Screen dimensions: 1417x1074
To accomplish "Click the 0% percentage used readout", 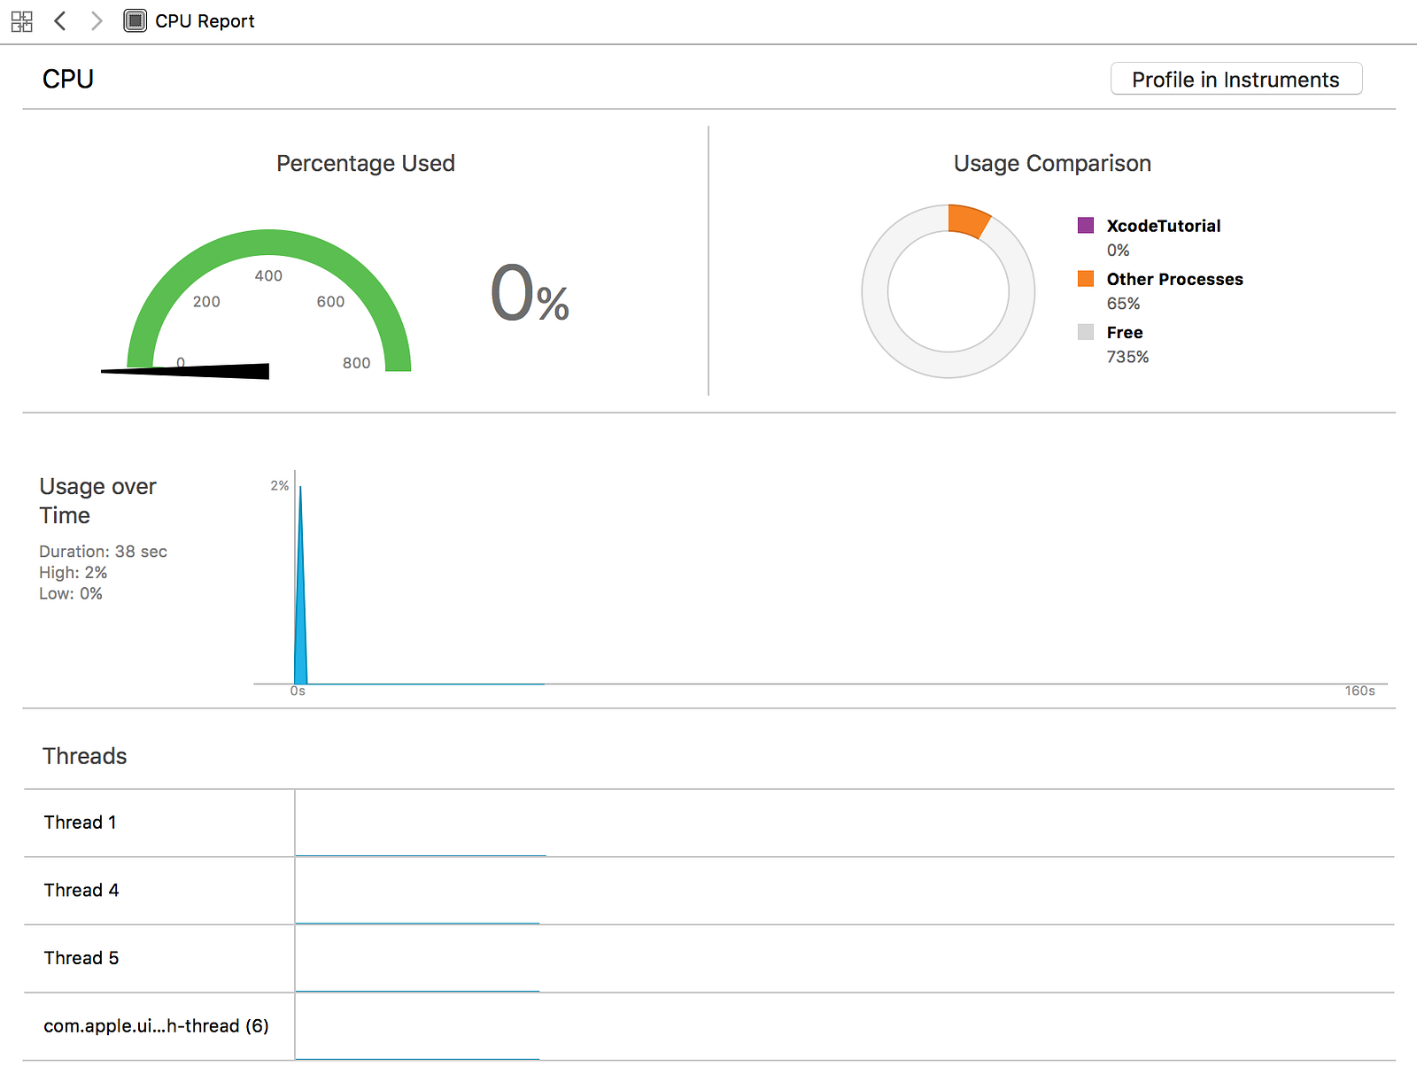I will (530, 293).
